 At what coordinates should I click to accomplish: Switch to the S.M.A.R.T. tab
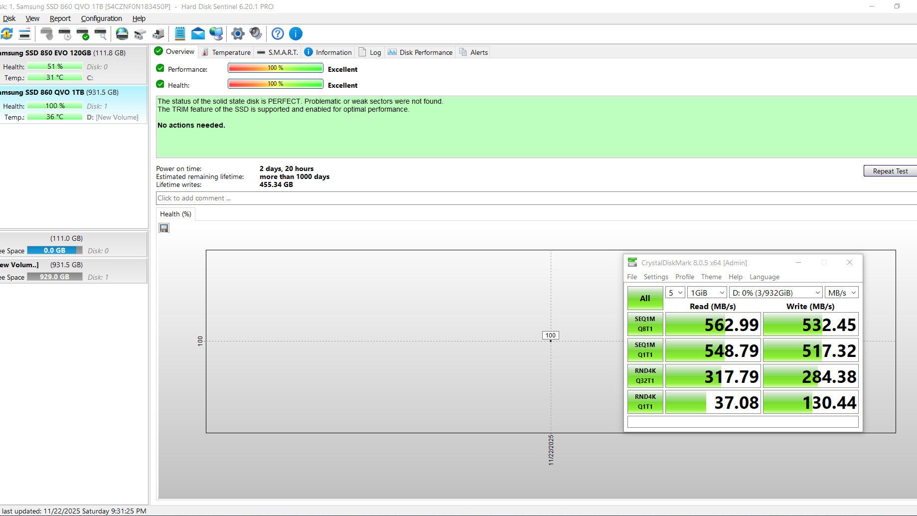(278, 52)
